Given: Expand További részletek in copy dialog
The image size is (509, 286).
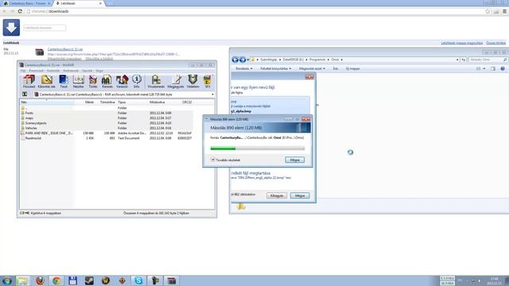Looking at the screenshot, I should coord(226,160).
